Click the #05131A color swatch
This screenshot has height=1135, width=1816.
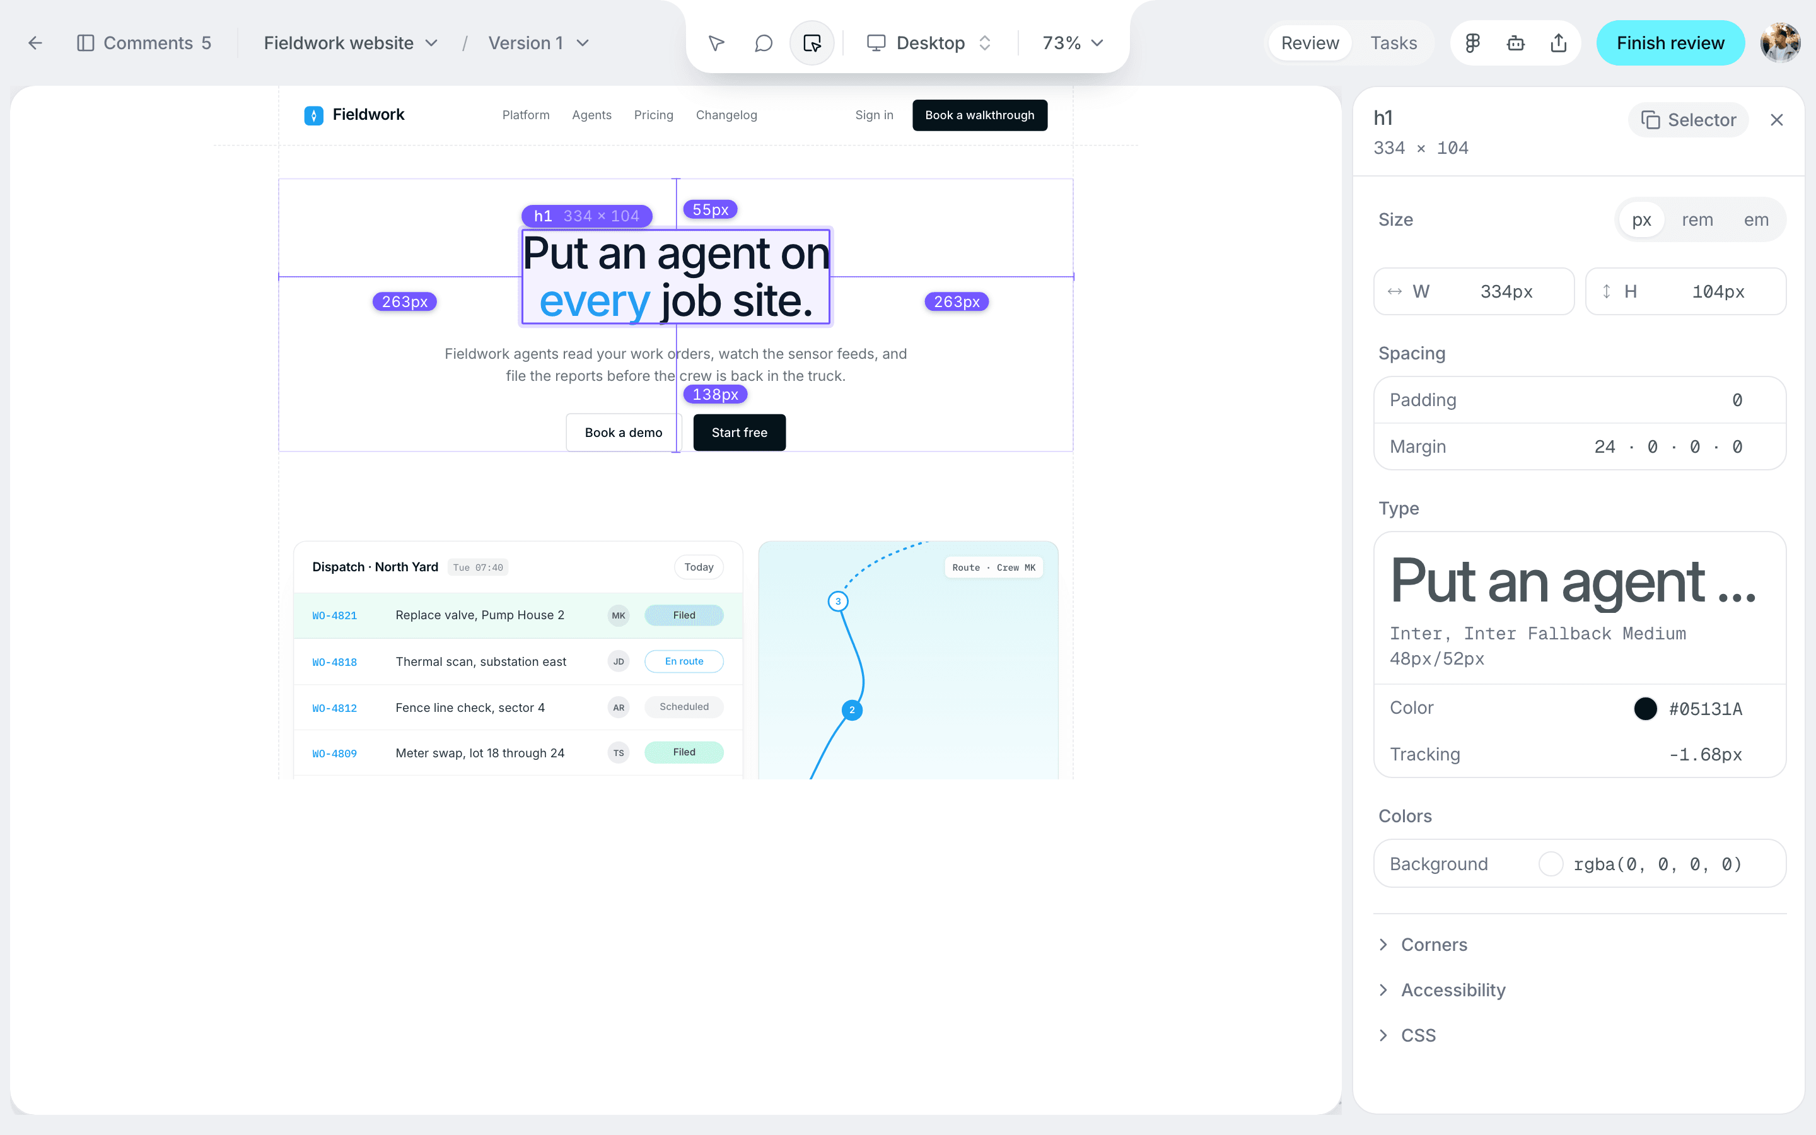tap(1645, 709)
